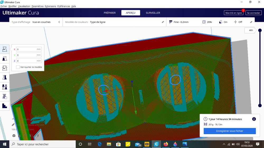Image resolution: width=264 pixels, height=148 pixels.
Task: Open the Préférences menu
Action: point(64,6)
